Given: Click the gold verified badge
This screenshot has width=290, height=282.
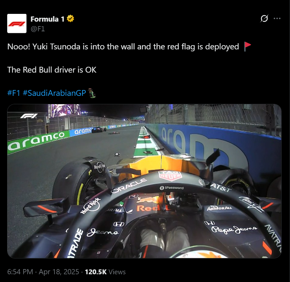Looking at the screenshot, I should tap(70, 19).
